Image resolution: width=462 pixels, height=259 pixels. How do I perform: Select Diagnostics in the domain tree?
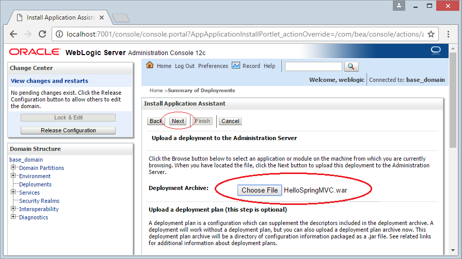[x=34, y=217]
